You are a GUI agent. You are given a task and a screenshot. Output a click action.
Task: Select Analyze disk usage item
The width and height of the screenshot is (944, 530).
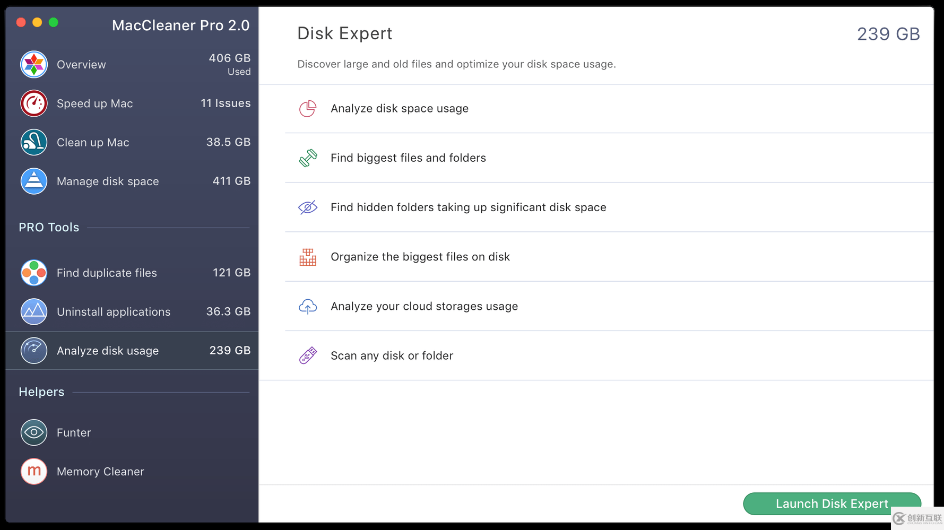click(132, 351)
